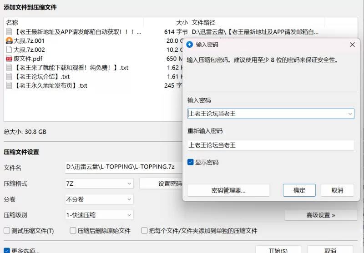
Task: Close the 输入密码 dialog with X
Action: point(352,45)
